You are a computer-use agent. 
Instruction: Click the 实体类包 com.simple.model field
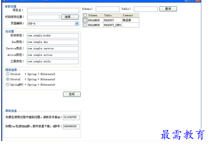pos(53,35)
